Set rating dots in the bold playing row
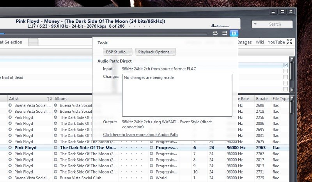Screen dimensions: 312x182 click(x=131, y=148)
